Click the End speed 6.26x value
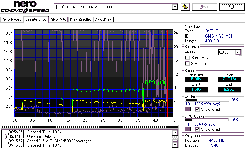The height and width of the screenshot is (149, 245). [x=229, y=90]
